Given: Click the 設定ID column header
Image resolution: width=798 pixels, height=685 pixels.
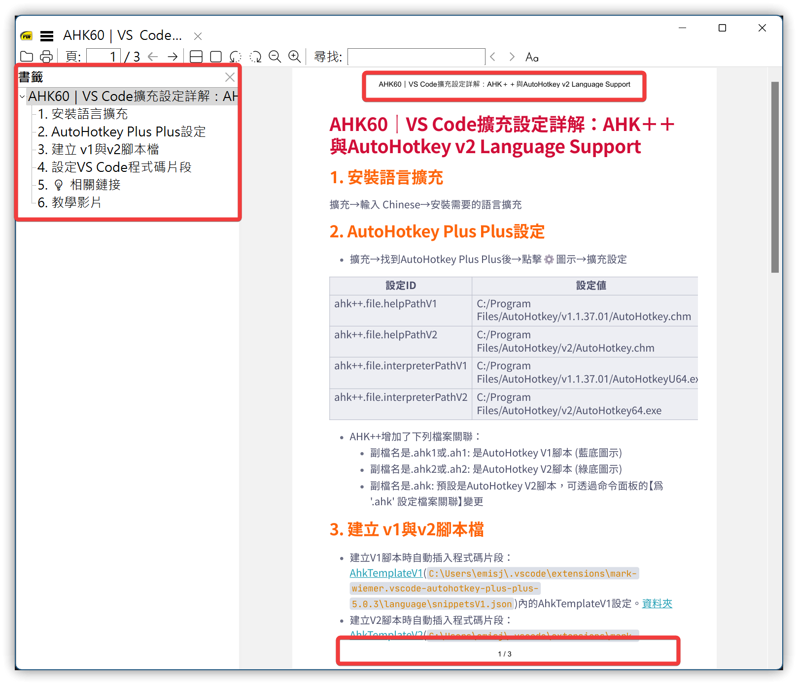Looking at the screenshot, I should (401, 286).
